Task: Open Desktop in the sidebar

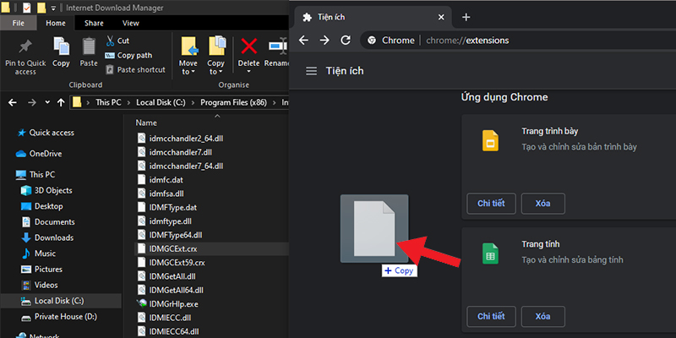Action: coord(41,206)
